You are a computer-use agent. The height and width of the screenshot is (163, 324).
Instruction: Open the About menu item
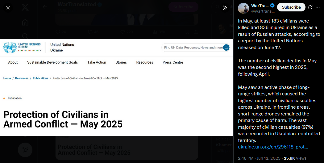[13, 62]
